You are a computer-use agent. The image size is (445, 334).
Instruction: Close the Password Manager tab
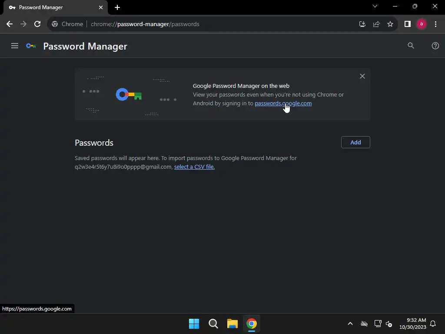click(x=101, y=7)
